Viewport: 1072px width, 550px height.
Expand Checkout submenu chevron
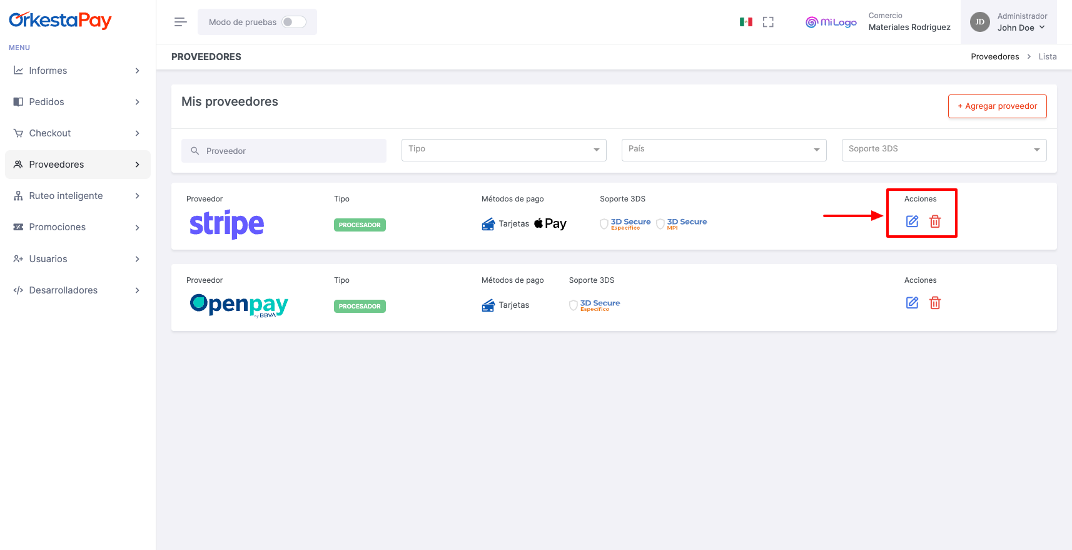tap(137, 133)
